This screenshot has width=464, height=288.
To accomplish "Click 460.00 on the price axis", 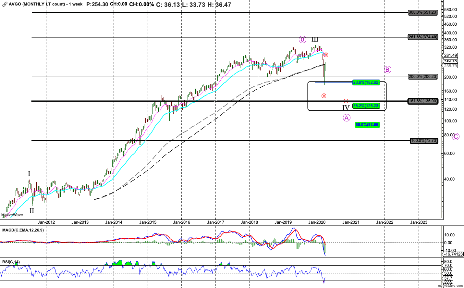I will (x=451, y=24).
